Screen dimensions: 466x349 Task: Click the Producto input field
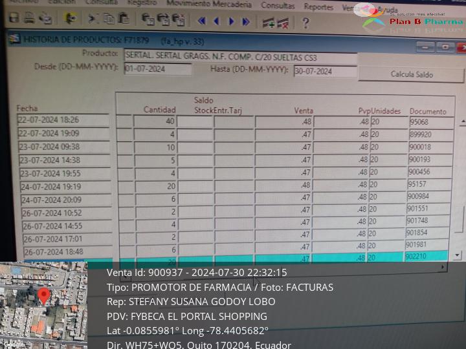(240, 56)
